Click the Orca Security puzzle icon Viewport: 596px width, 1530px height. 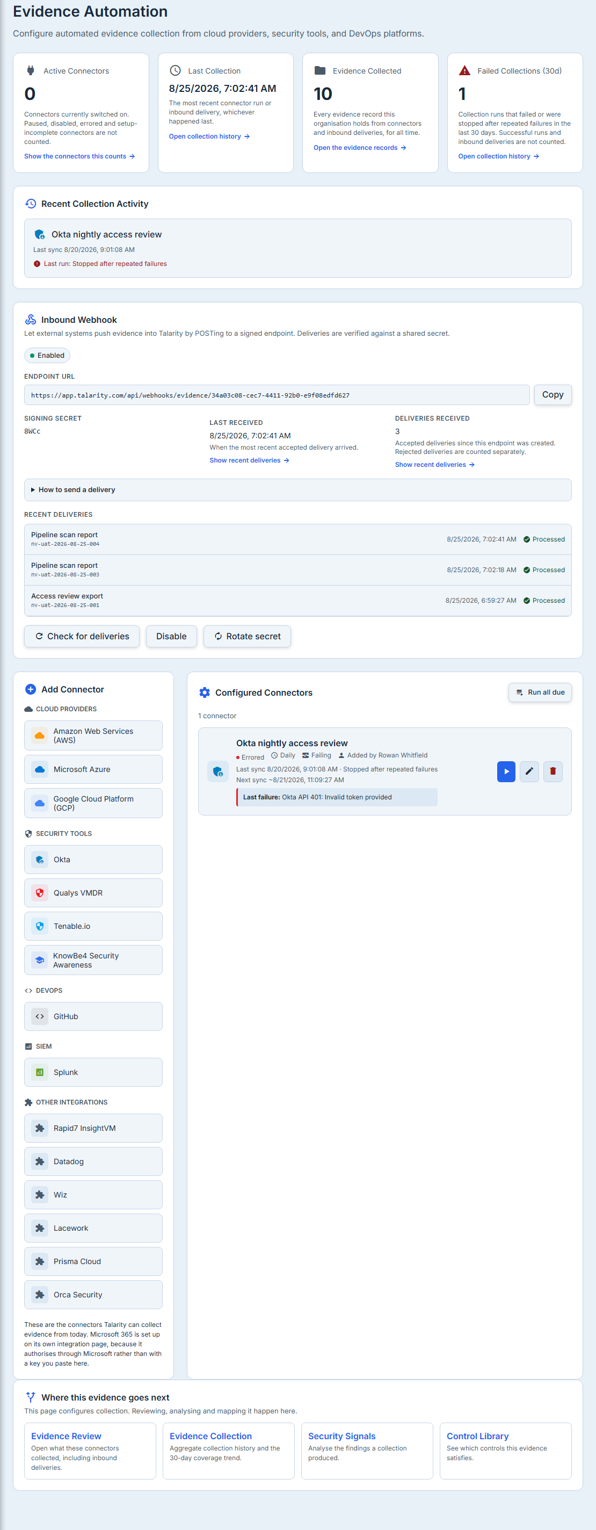(x=40, y=1294)
